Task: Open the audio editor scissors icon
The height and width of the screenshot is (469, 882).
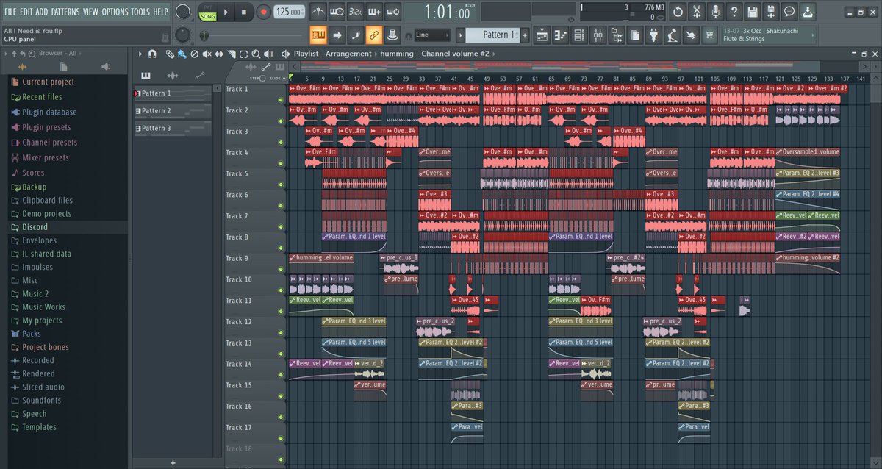Action: click(697, 12)
